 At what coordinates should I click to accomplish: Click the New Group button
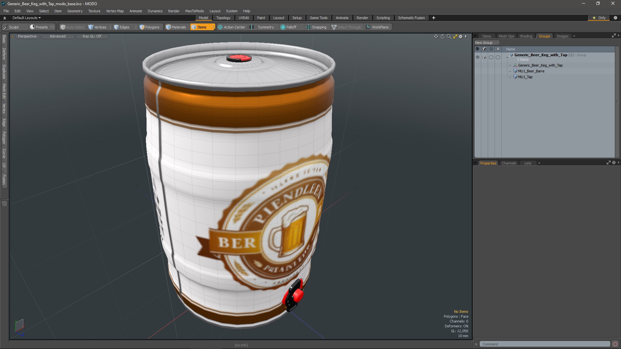click(486, 43)
